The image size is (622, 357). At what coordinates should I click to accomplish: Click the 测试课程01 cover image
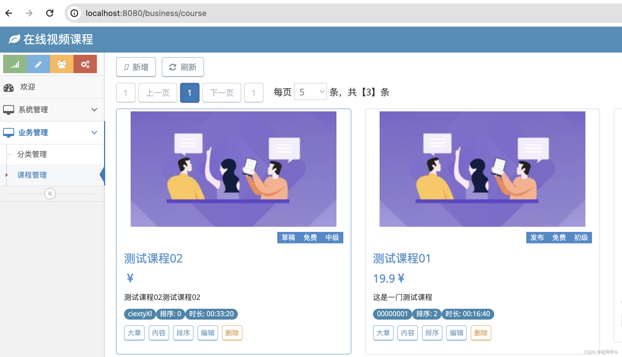point(482,169)
